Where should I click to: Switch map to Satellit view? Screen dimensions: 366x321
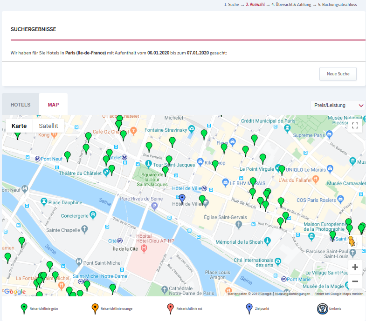pos(48,126)
